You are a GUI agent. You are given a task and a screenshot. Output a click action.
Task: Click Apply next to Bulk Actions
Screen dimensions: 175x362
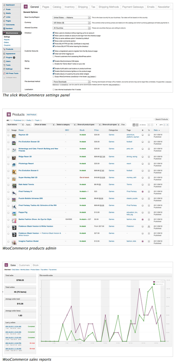28,125
